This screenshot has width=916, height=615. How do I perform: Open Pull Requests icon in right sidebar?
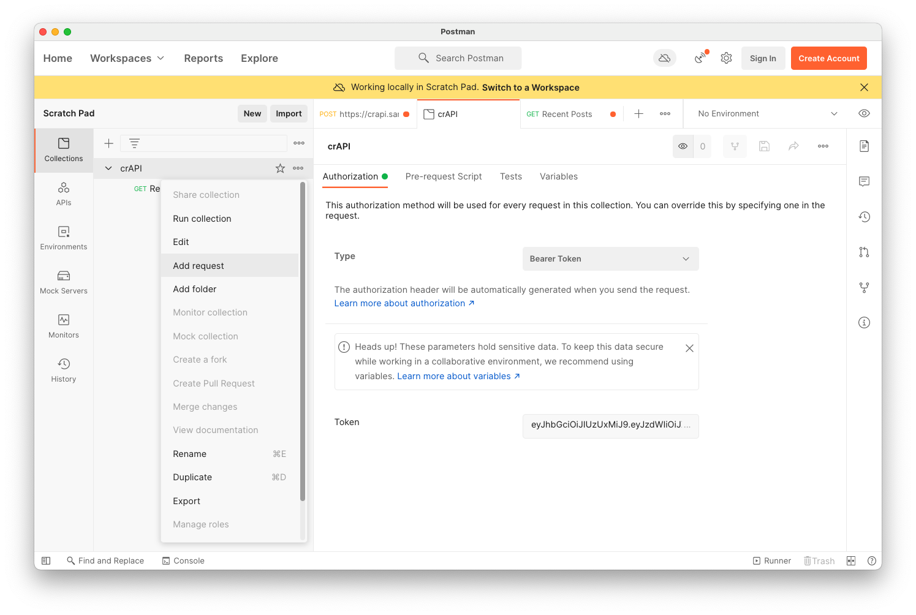coord(865,252)
